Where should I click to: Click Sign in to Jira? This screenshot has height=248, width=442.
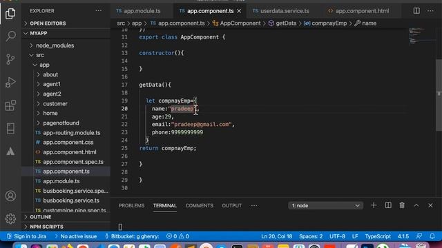[26, 236]
